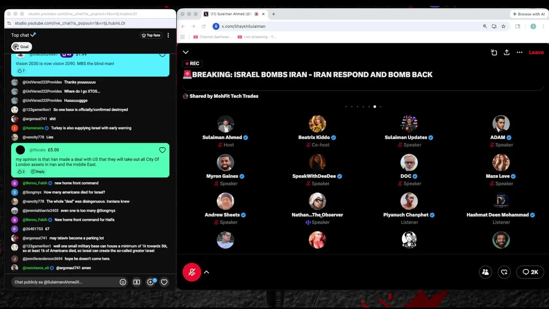Screen dimensions: 549x309
Task: Open the Space share icon
Action: (x=507, y=52)
